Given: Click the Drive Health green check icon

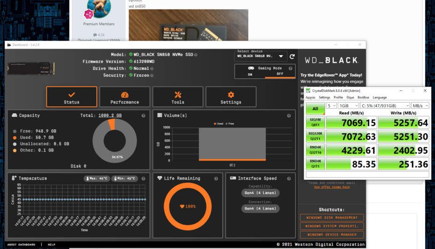Looking at the screenshot, I should click(130, 68).
